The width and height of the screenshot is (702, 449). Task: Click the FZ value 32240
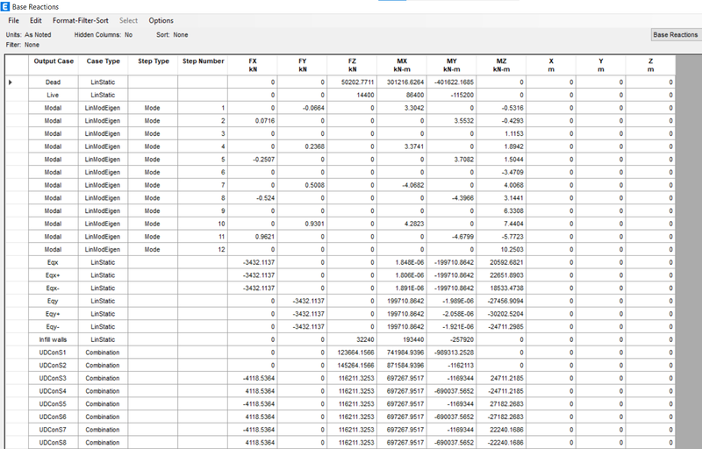(352, 340)
